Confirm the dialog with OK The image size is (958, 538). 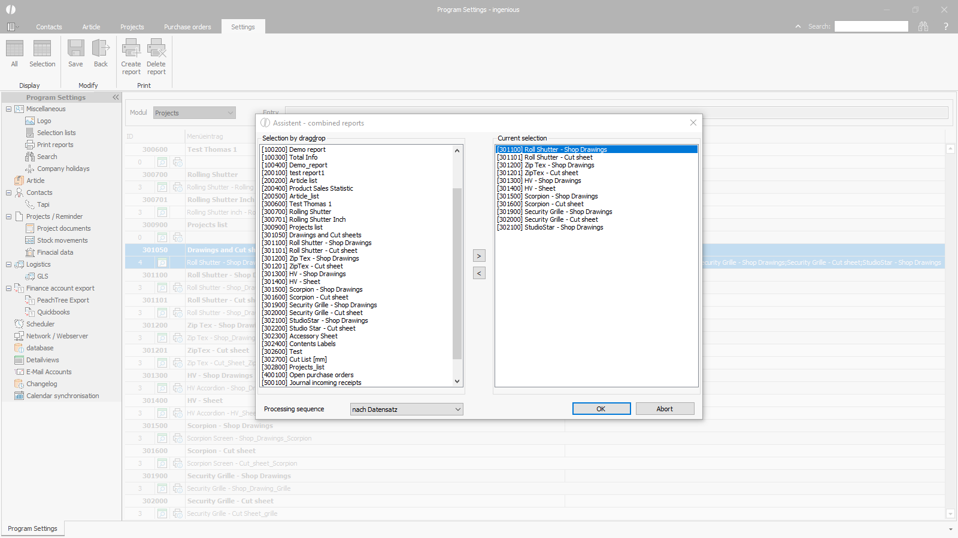coord(601,409)
